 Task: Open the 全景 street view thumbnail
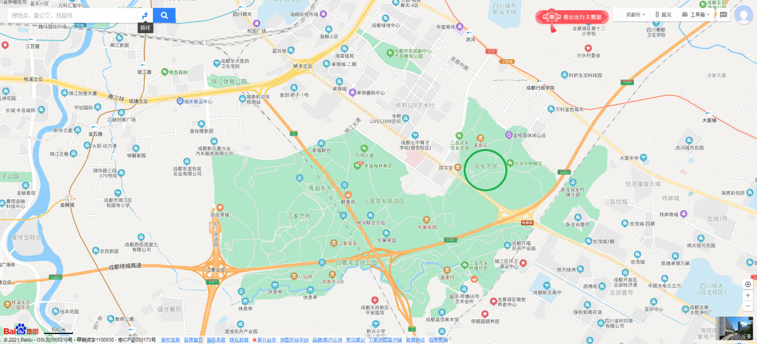pyautogui.click(x=734, y=329)
